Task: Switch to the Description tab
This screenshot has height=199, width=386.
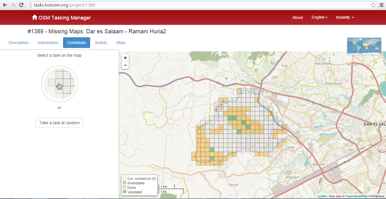Action: pos(18,43)
